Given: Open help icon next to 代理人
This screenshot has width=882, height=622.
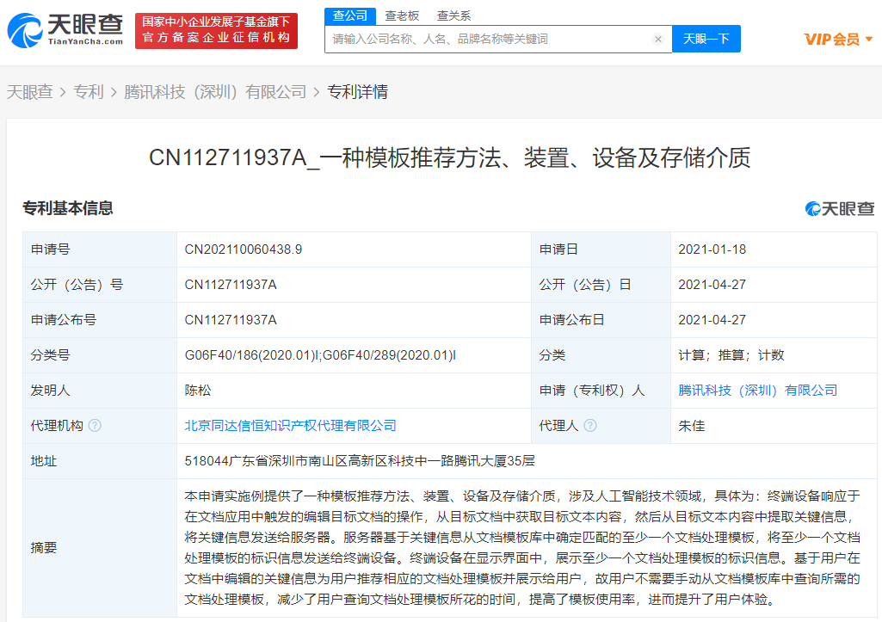Looking at the screenshot, I should tap(590, 426).
